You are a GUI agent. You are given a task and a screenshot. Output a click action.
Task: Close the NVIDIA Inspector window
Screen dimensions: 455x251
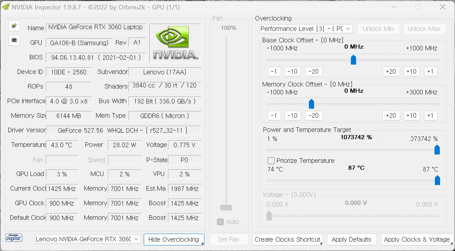pyautogui.click(x=443, y=7)
